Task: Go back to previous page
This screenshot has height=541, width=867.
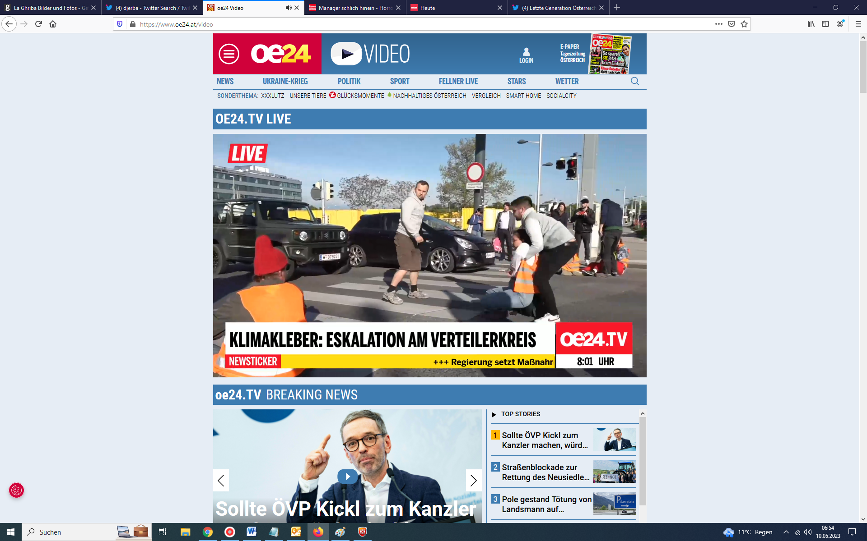Action: (9, 24)
